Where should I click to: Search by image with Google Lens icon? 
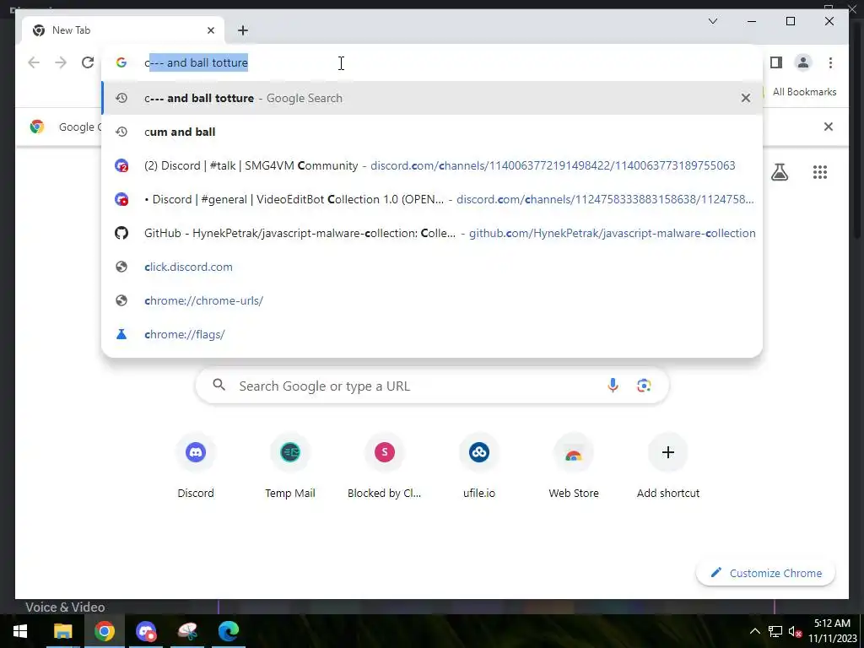point(644,386)
